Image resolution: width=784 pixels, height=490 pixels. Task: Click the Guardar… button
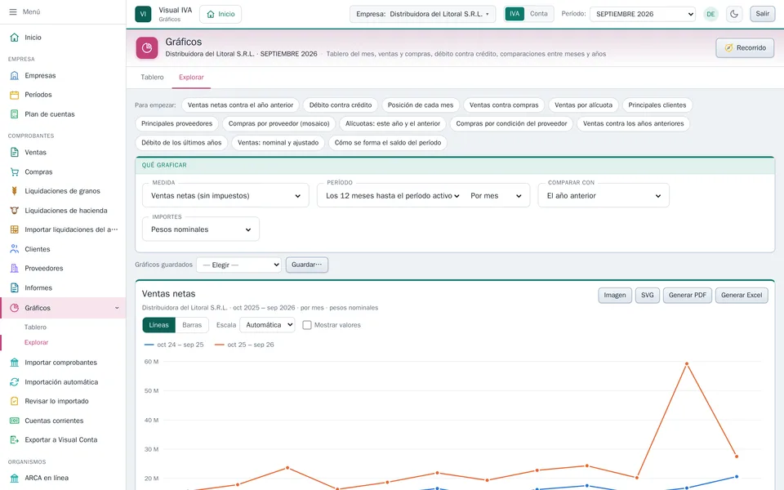306,265
